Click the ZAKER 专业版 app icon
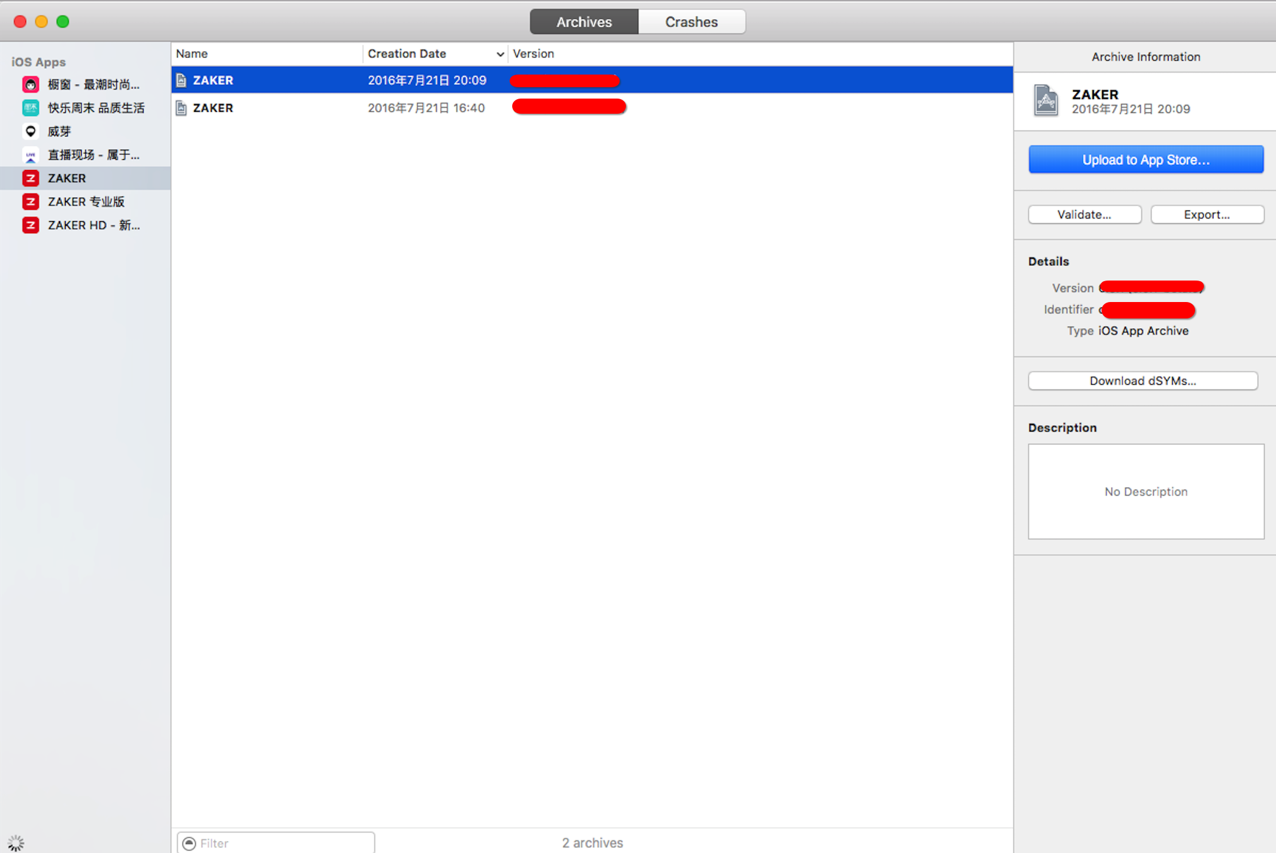Image resolution: width=1276 pixels, height=853 pixels. (x=30, y=202)
